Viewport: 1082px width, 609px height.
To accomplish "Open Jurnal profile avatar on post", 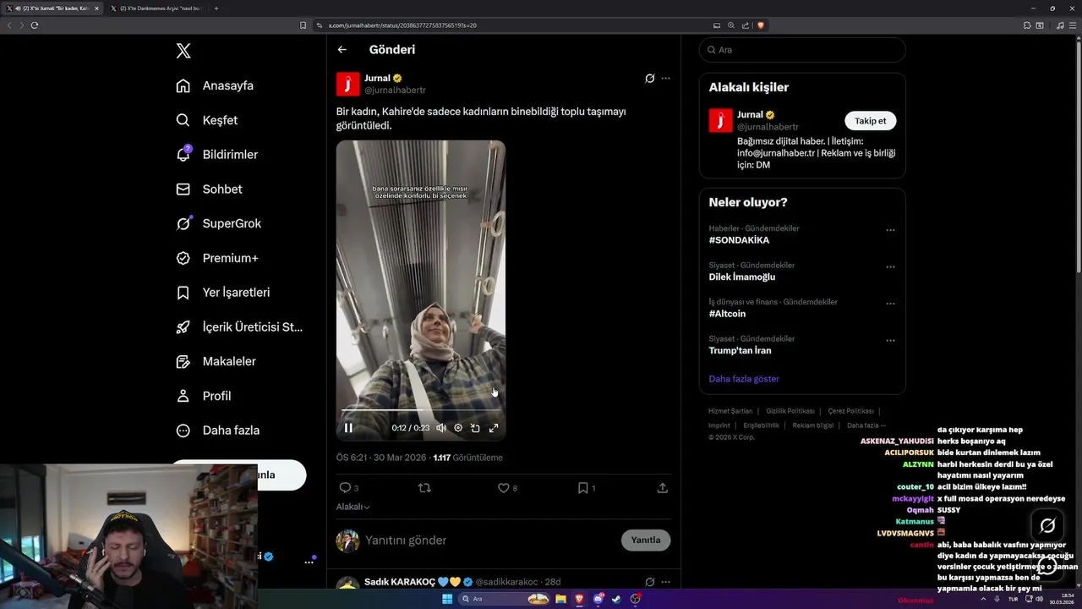I will (348, 84).
